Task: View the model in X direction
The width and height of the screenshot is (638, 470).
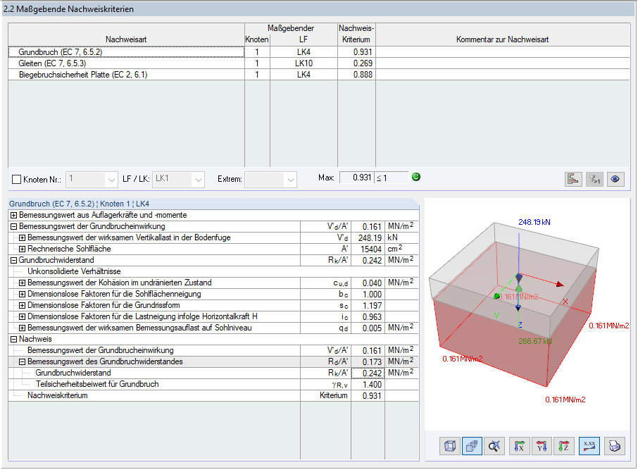Action: pos(519,446)
